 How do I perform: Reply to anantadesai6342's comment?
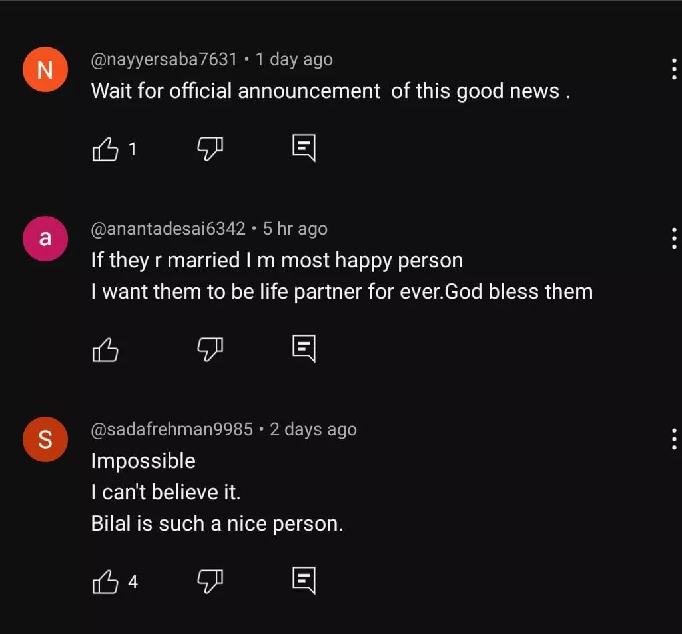click(304, 348)
